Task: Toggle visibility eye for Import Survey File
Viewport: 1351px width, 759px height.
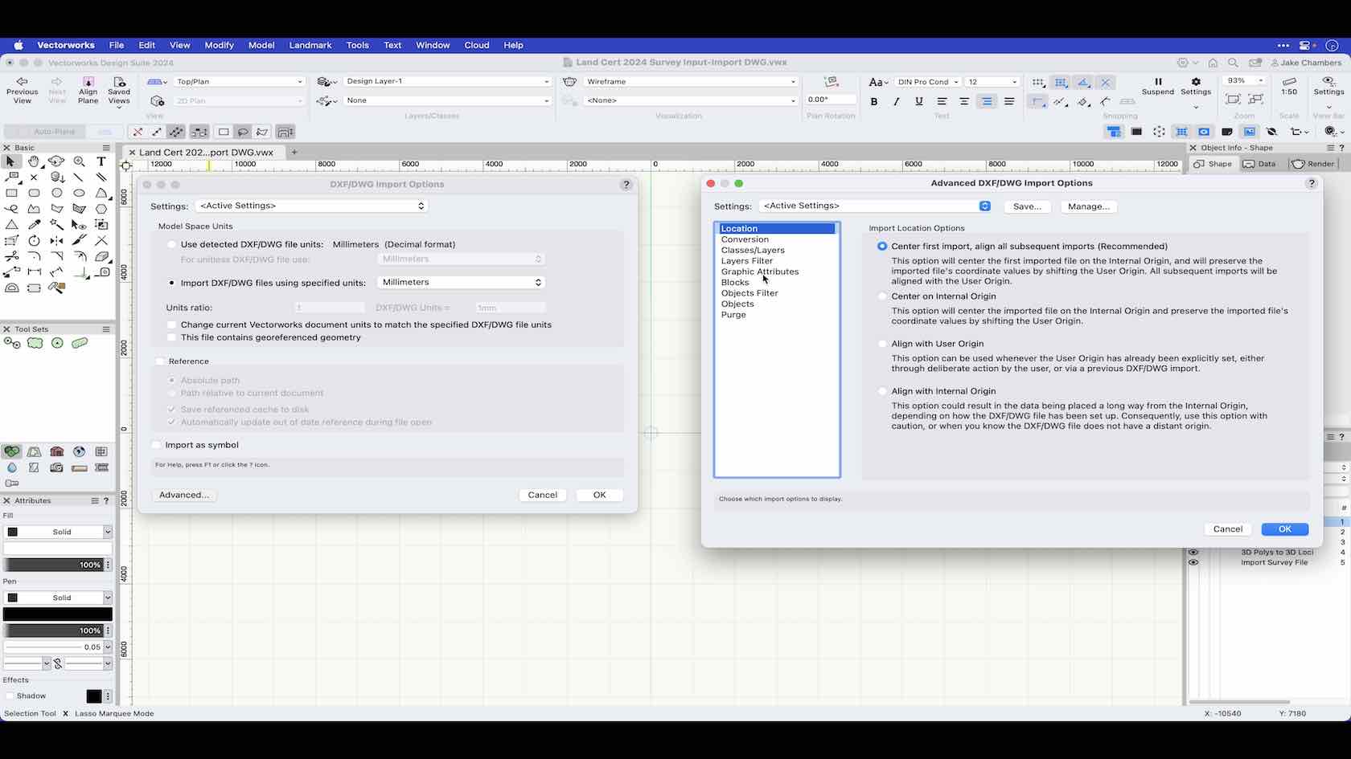Action: coord(1193,562)
